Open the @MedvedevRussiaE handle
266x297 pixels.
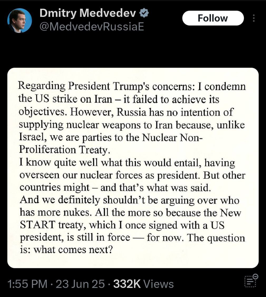tap(92, 27)
